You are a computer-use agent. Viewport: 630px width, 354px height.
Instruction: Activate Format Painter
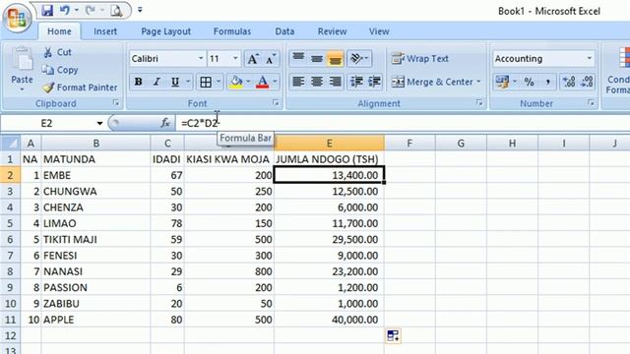point(80,88)
